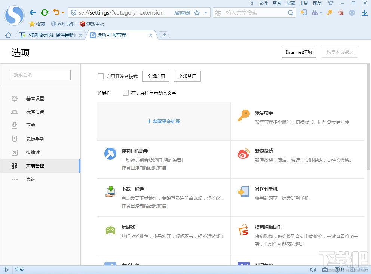Image resolution: width=371 pixels, height=274 pixels.
Task: Open Internet选项
Action: point(298,52)
